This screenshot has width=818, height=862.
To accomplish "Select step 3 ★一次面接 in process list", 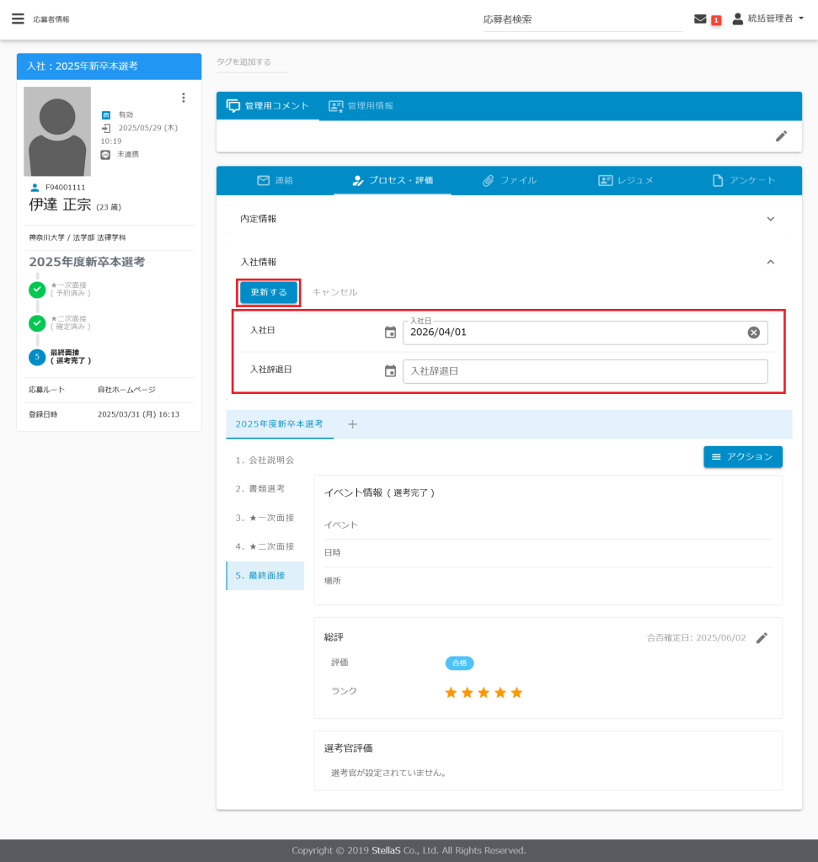I will tap(265, 518).
